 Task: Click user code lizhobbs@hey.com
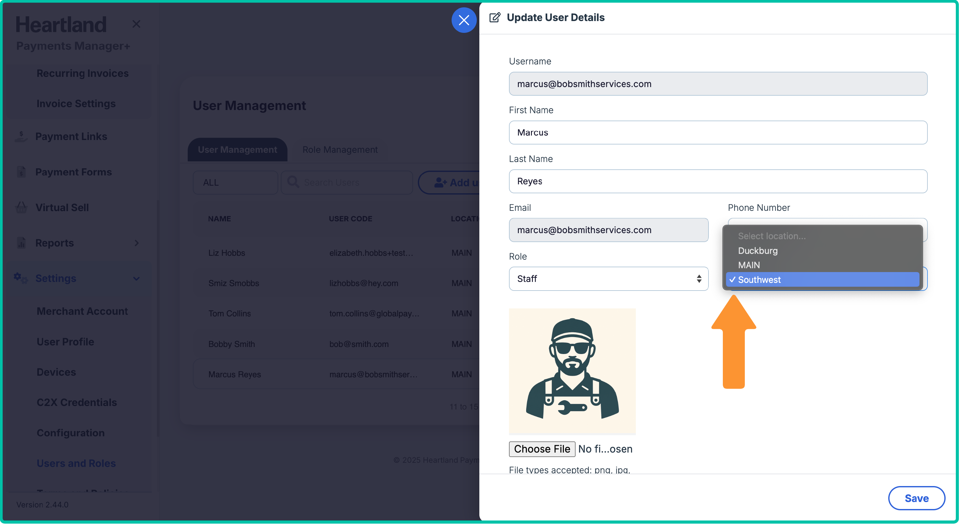click(364, 283)
